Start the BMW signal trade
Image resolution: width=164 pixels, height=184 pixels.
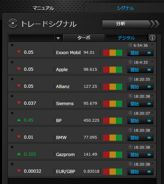(x=140, y=138)
